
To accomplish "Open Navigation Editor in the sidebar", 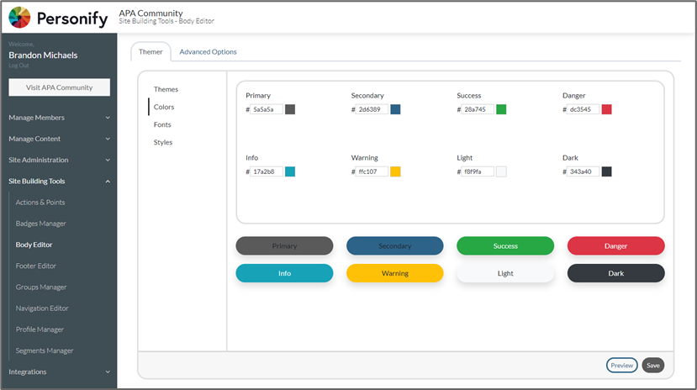I will (42, 308).
